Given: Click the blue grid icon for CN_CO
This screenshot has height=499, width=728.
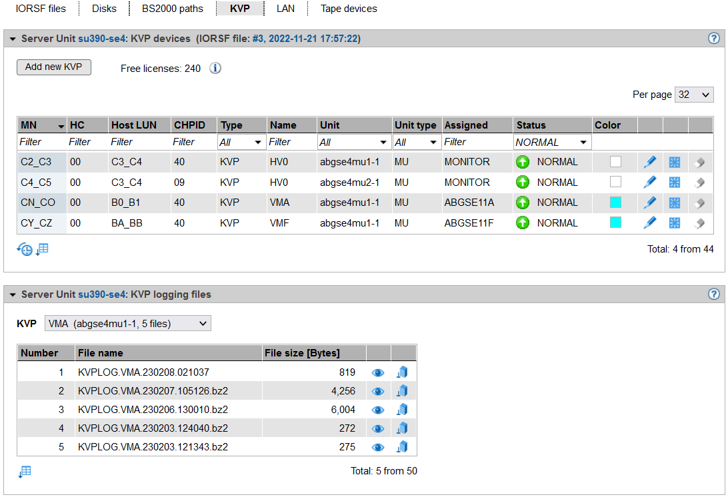Looking at the screenshot, I should (x=675, y=203).
